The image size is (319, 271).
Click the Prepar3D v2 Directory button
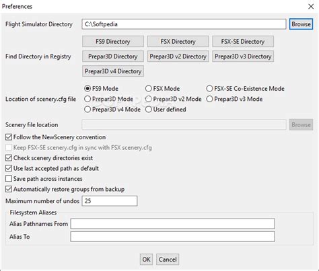pos(178,56)
